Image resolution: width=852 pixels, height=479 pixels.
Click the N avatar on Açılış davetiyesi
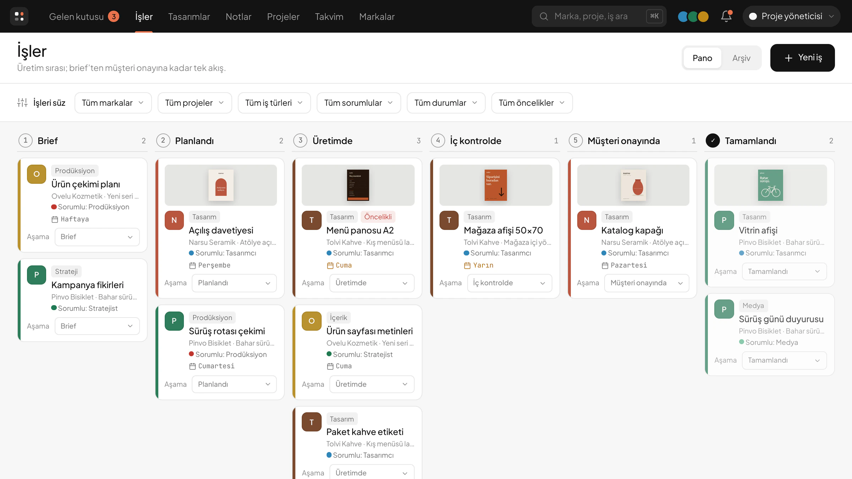point(174,220)
